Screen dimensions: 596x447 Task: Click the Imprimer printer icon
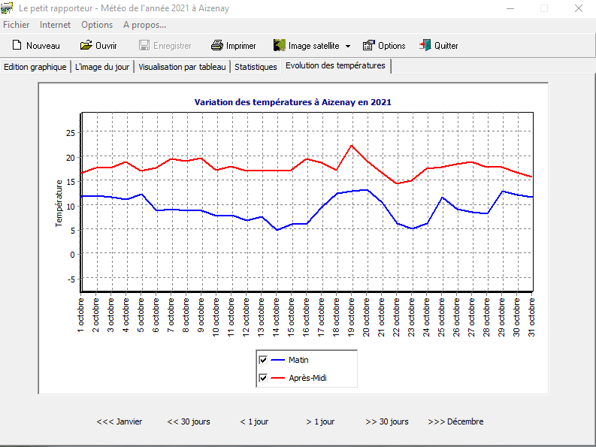click(217, 46)
